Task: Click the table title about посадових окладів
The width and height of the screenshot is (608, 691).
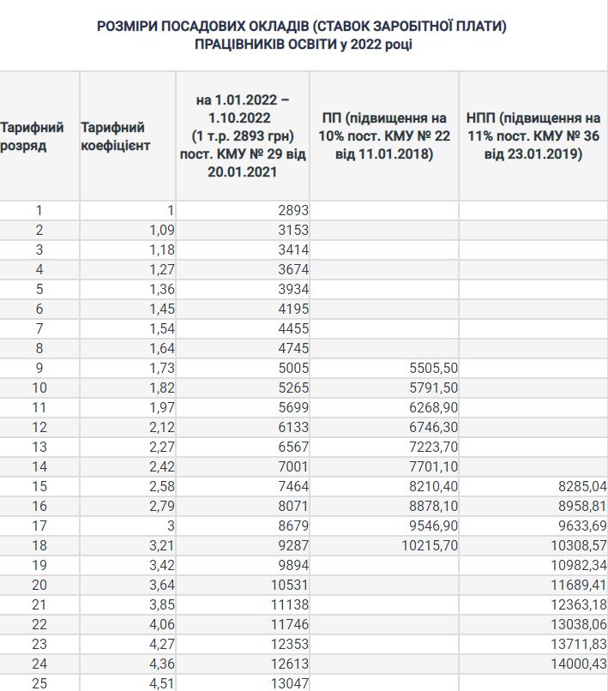Action: coord(303,35)
